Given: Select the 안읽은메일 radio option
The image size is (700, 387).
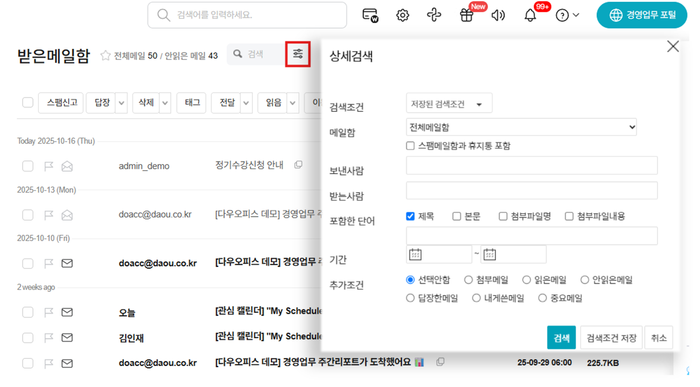Looking at the screenshot, I should click(x=584, y=280).
